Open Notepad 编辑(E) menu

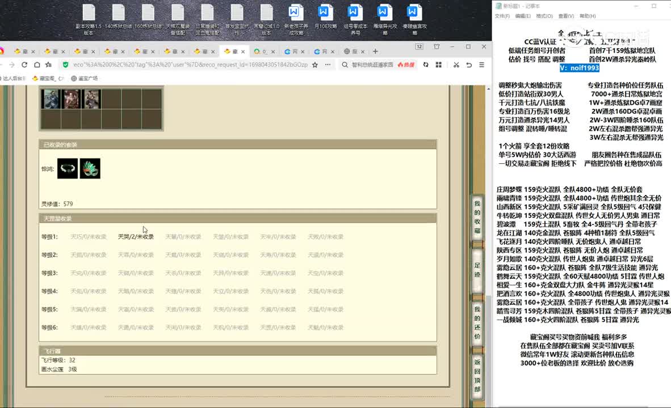[x=523, y=16]
